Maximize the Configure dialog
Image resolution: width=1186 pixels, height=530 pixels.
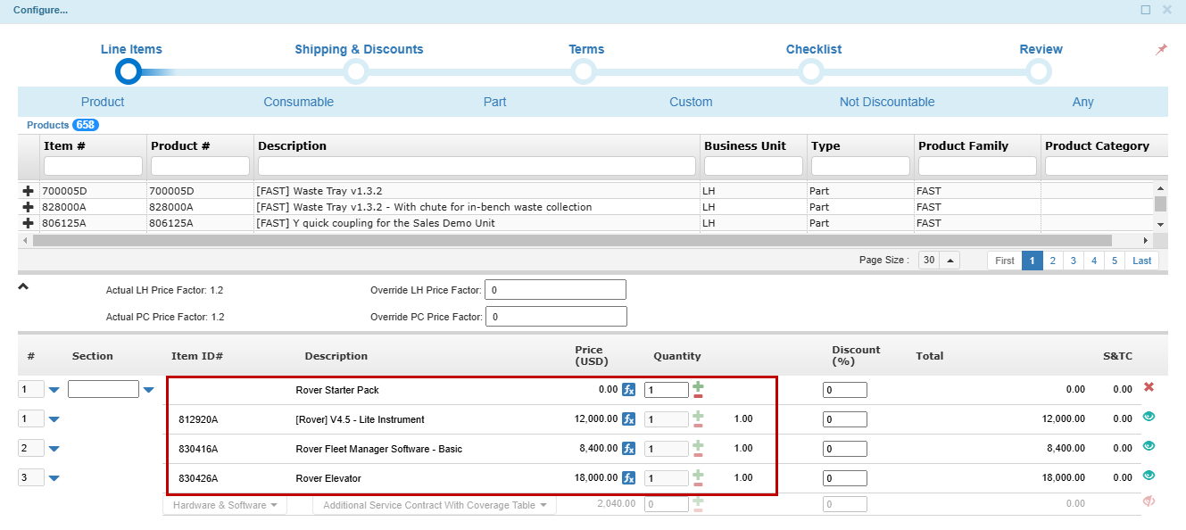point(1146,10)
